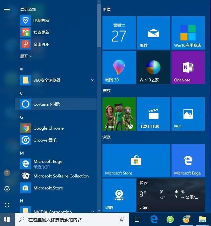The width and height of the screenshot is (211, 226).
Task: Click the taskbar search input box
Action: [x=72, y=219]
